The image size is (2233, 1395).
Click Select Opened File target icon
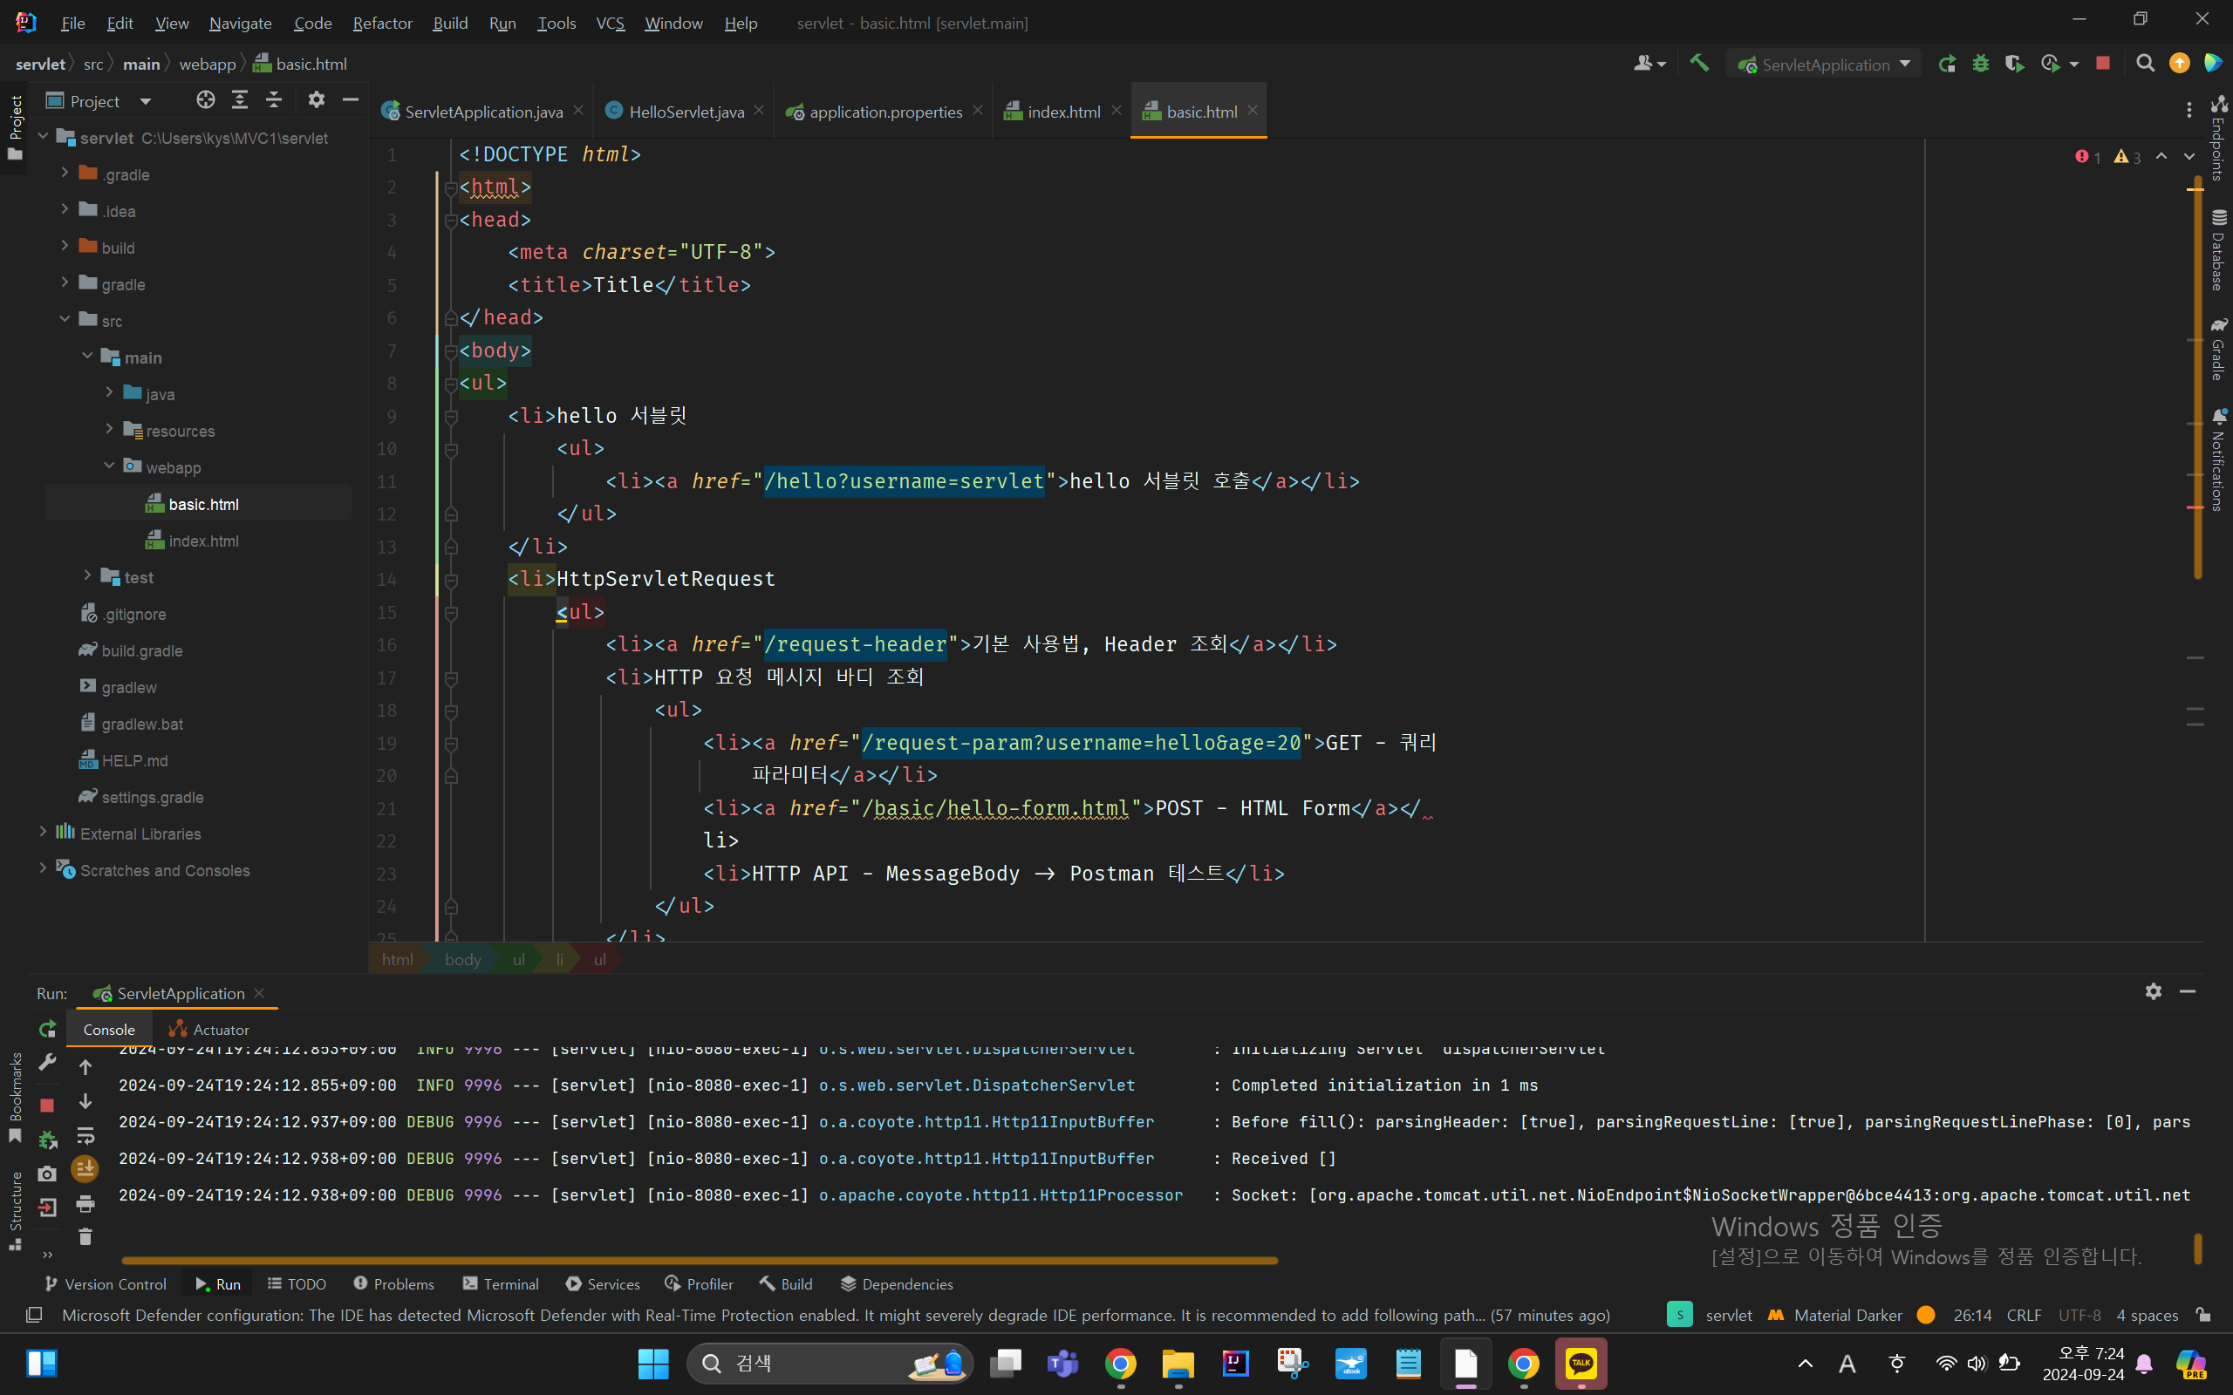[x=205, y=100]
